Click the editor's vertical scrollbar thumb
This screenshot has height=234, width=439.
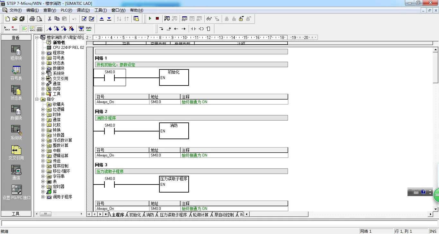coord(436,68)
